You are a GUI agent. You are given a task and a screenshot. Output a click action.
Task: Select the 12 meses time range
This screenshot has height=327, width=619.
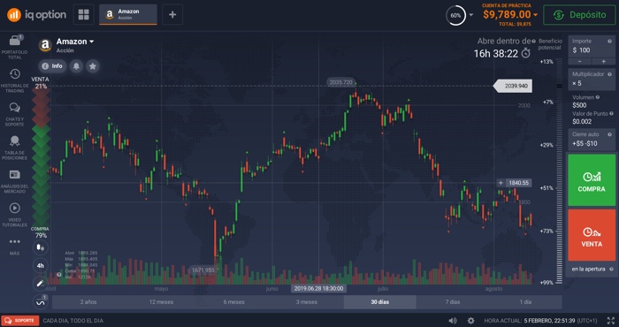point(161,302)
